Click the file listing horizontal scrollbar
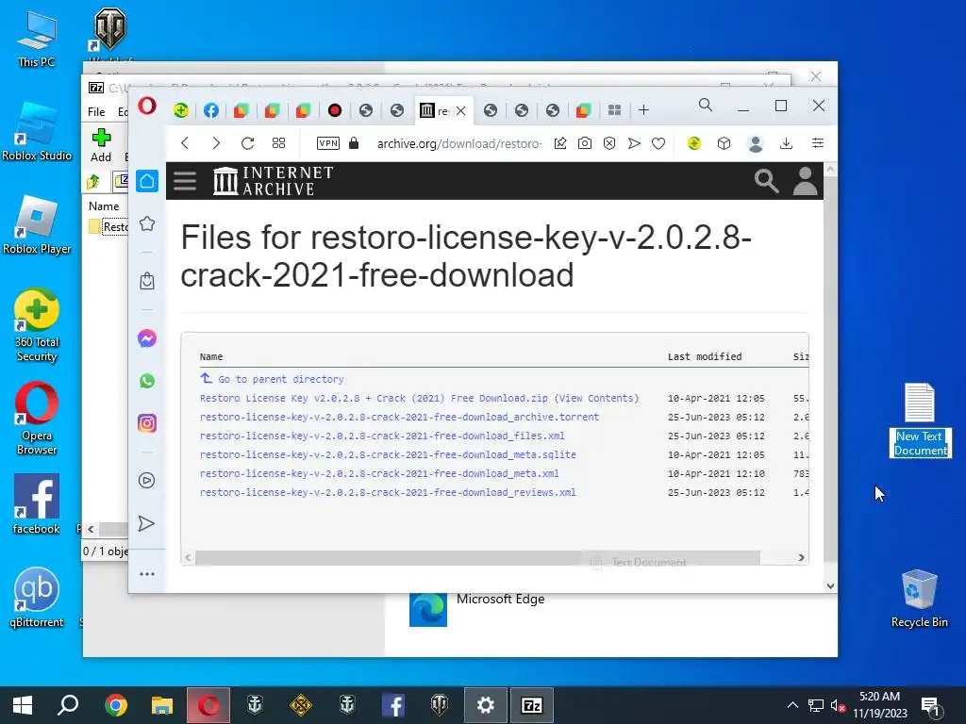Screen dimensions: 966x724 point(477,557)
